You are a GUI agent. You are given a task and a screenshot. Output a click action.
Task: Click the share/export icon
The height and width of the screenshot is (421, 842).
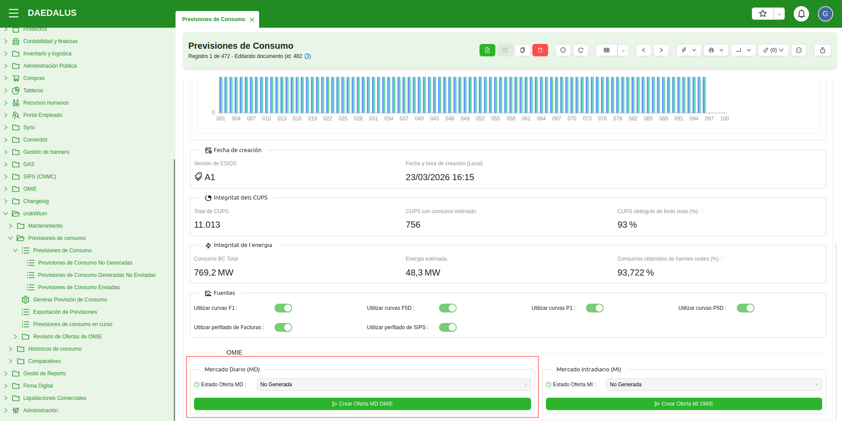click(822, 50)
